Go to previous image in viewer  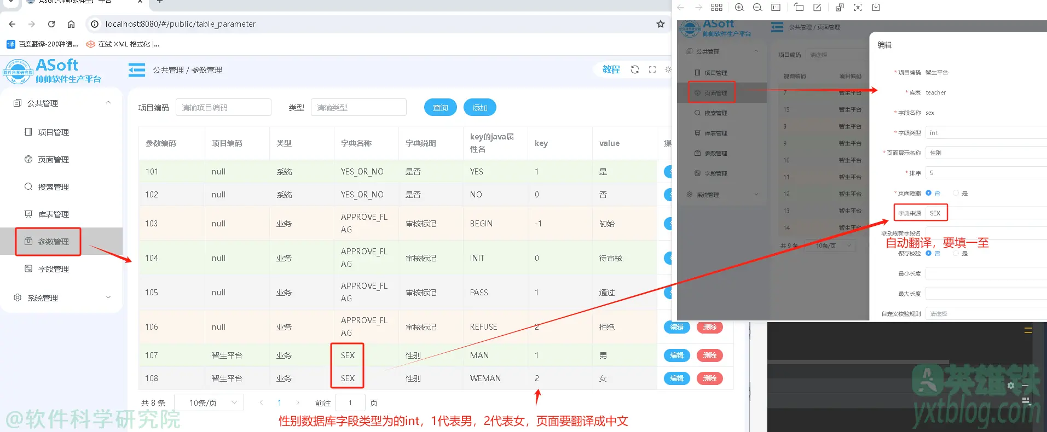pyautogui.click(x=680, y=7)
